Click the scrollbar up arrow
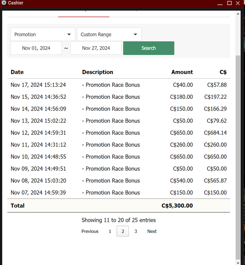 [x=238, y=14]
